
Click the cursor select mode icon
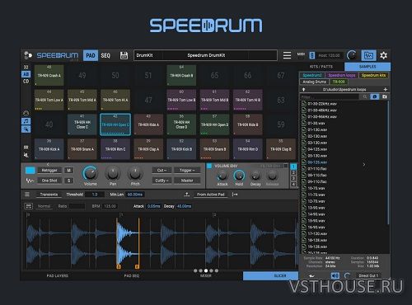click(x=26, y=129)
